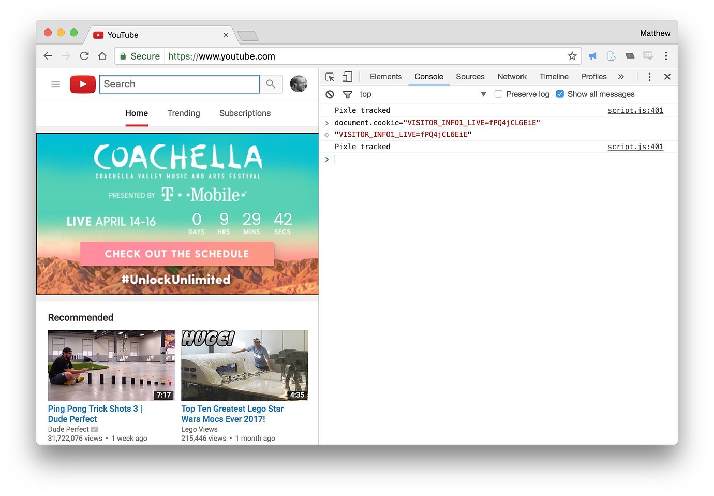Click the browser forward arrow

tap(66, 56)
